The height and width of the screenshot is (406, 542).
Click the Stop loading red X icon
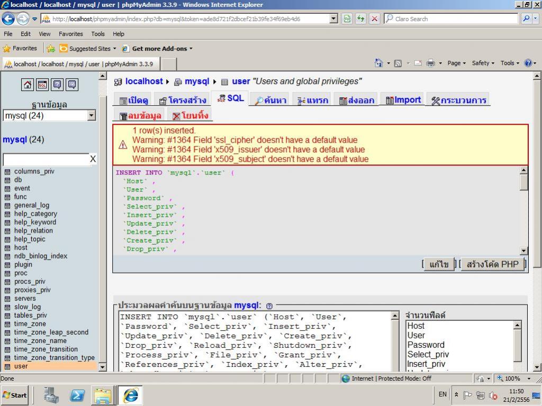coord(374,19)
